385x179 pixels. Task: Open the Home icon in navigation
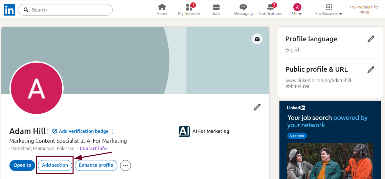tap(162, 7)
